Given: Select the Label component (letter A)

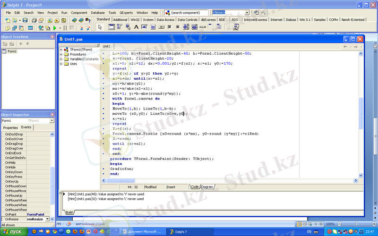Looking at the screenshot, I should tap(136, 27).
